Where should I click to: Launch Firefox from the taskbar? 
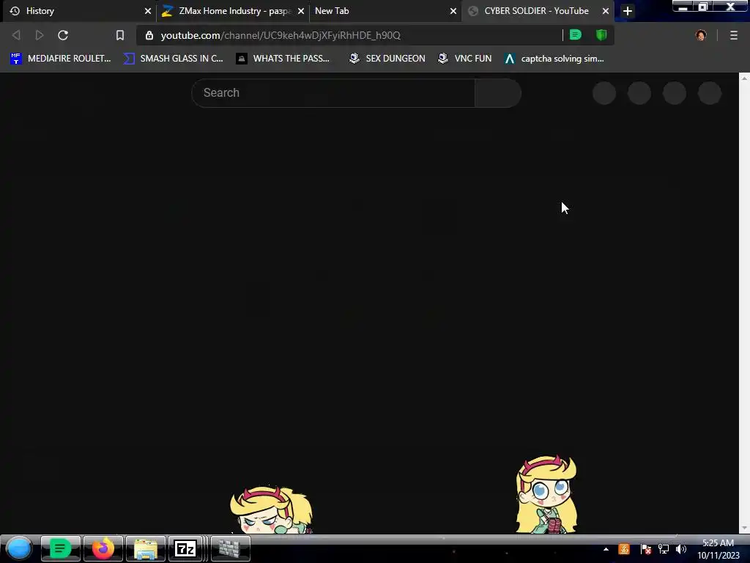(103, 548)
